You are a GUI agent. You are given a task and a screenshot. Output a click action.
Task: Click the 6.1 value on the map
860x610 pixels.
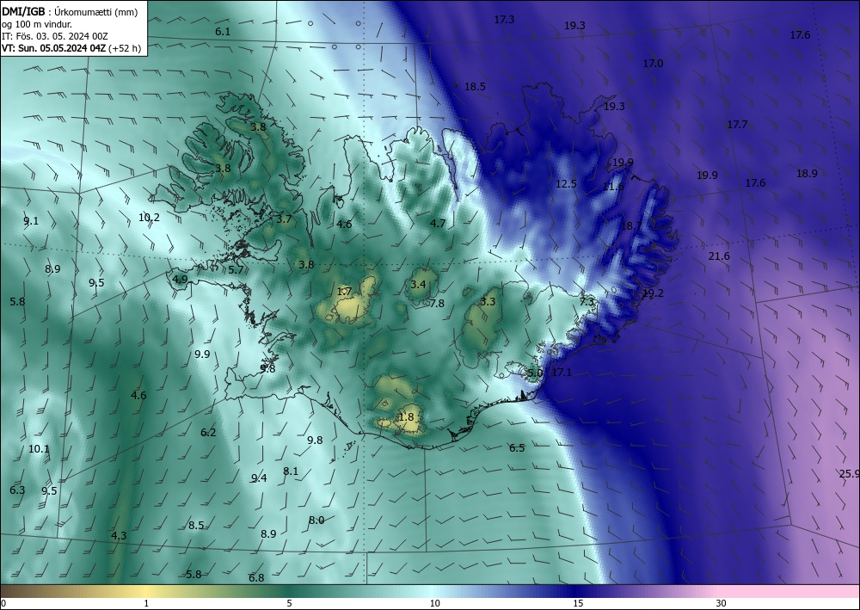(223, 32)
